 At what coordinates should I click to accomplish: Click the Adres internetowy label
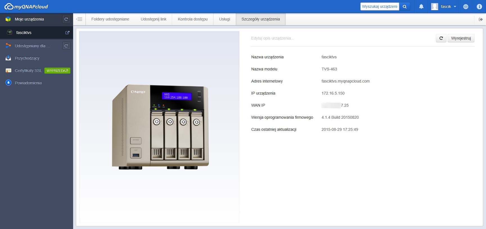pos(267,81)
